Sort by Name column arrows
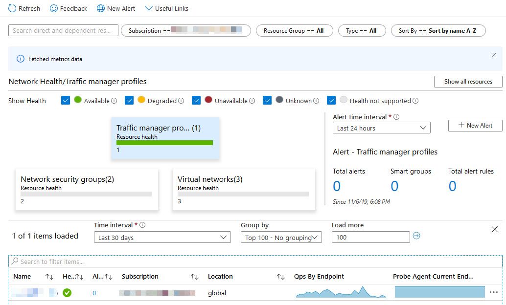The width and height of the screenshot is (506, 305). click(x=49, y=277)
